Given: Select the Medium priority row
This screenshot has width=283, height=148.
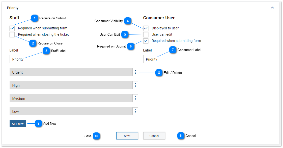Looking at the screenshot, I should (x=71, y=98).
